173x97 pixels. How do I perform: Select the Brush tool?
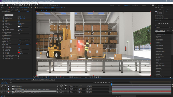27,5
